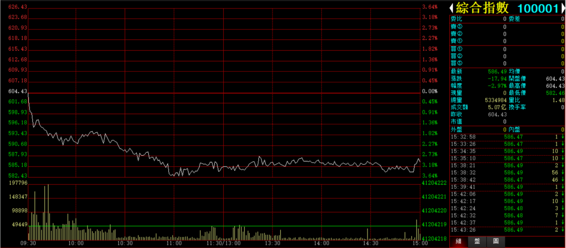The width and height of the screenshot is (566, 248).
Task: Select the 15:35:10 trade row
Action: pyautogui.click(x=507, y=158)
